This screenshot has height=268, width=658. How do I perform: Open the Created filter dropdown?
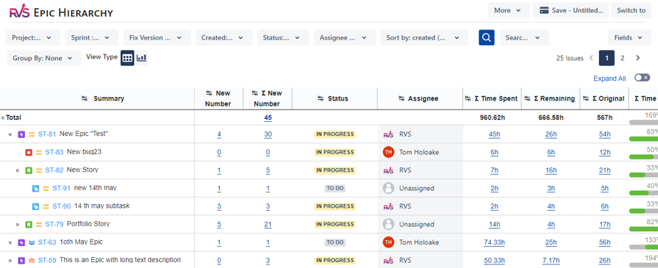click(224, 37)
